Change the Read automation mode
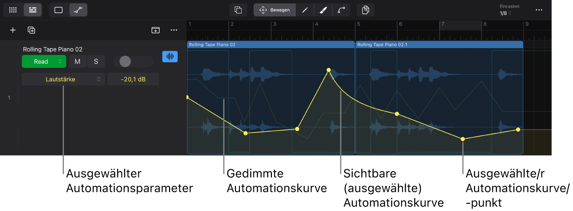The image size is (573, 211). point(44,62)
